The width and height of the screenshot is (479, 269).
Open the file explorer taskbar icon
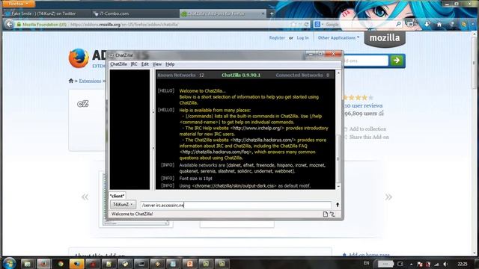click(x=27, y=264)
